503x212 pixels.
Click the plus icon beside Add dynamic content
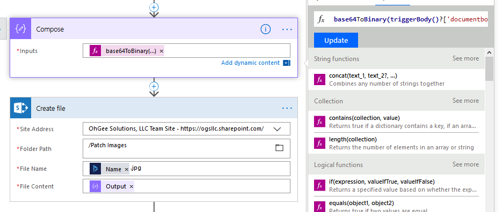(287, 63)
